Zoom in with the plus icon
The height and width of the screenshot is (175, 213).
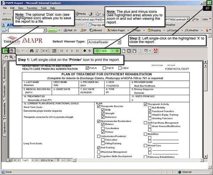click(117, 51)
